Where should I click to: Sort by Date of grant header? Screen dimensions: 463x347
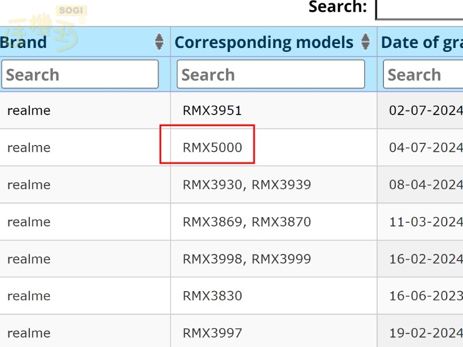coord(421,42)
